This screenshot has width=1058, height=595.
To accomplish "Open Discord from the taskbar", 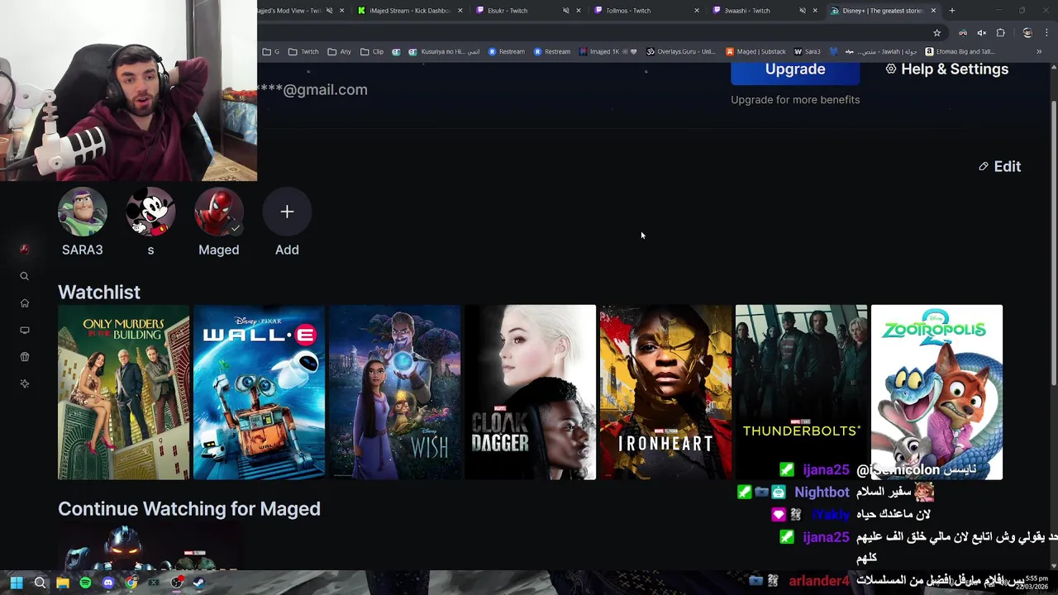I will tap(108, 583).
